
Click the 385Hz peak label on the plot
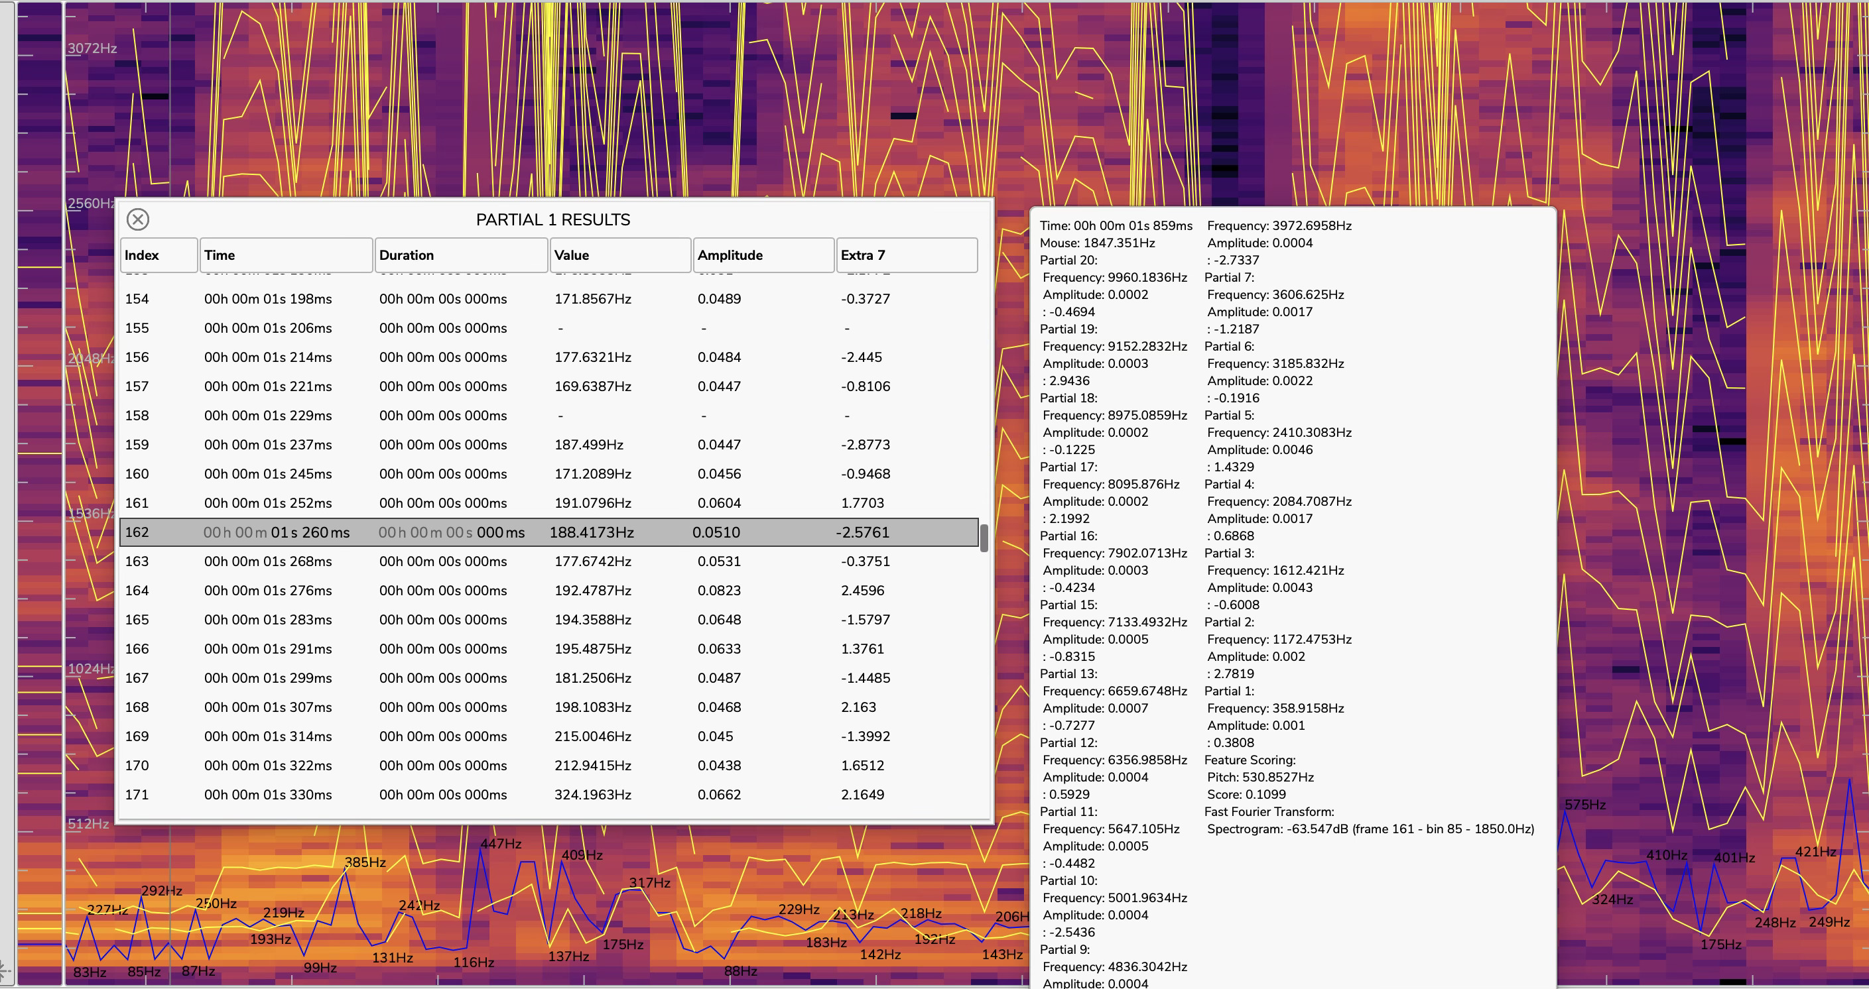pos(365,862)
